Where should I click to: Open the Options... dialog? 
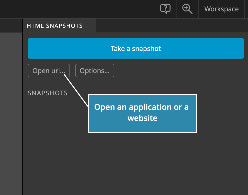(x=95, y=70)
